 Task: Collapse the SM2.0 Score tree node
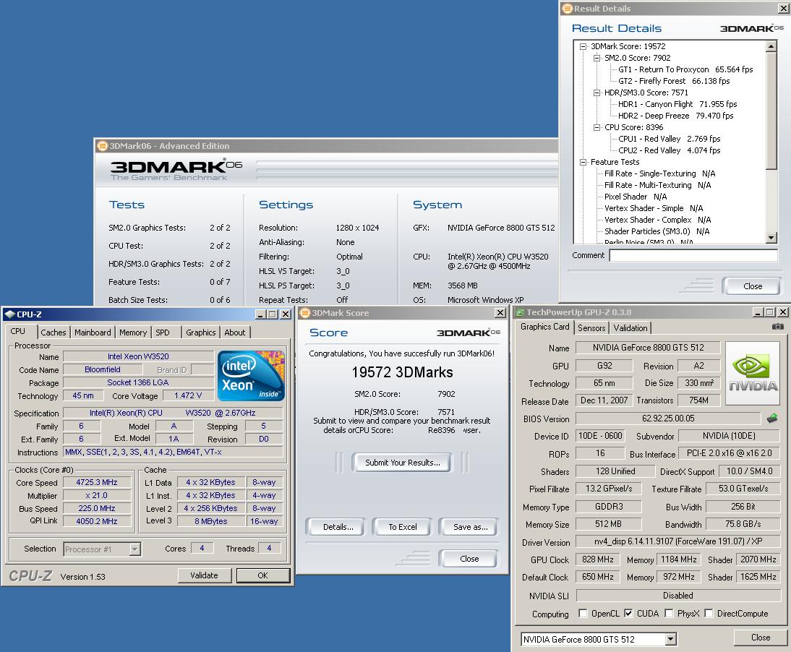point(597,58)
